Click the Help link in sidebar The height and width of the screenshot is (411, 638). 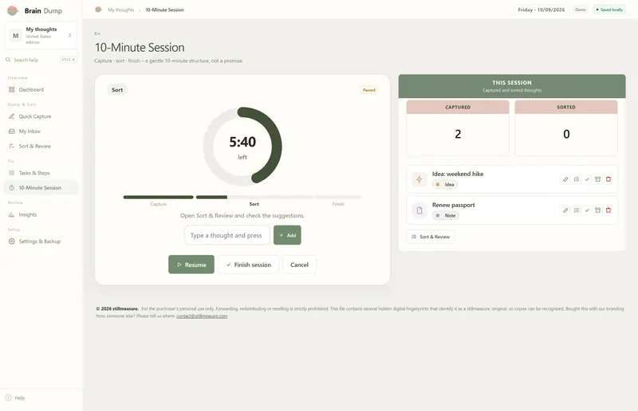15,397
